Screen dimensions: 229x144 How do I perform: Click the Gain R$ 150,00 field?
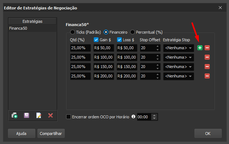tap(104, 67)
